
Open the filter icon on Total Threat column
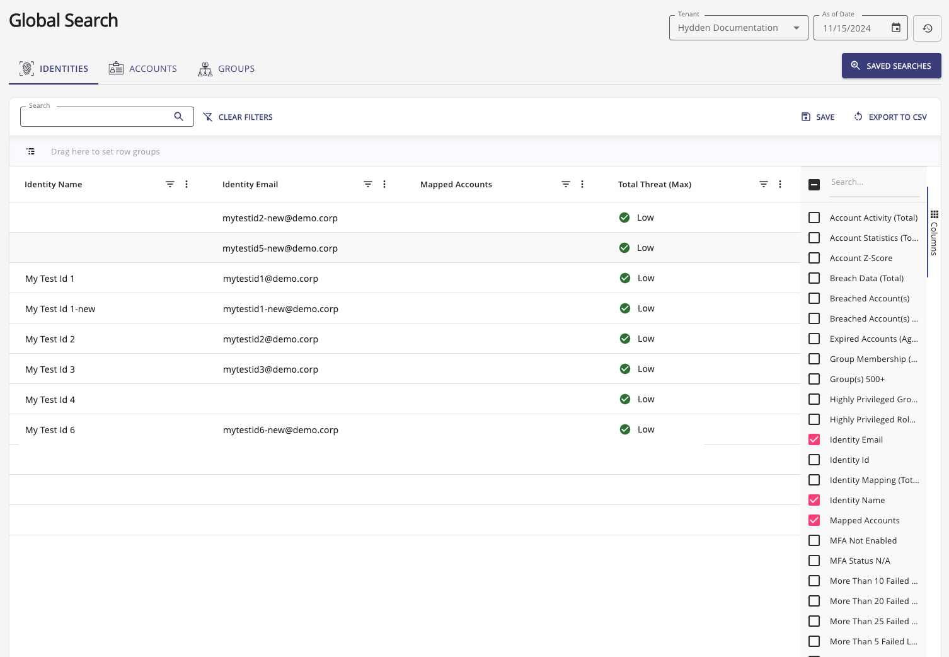pyautogui.click(x=763, y=184)
